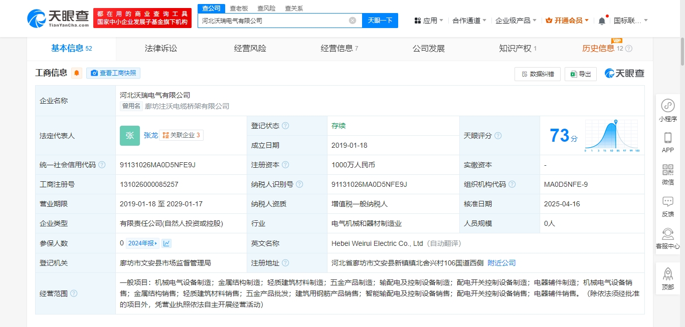Open the 附近公司 link
685x327 pixels.
pyautogui.click(x=501, y=263)
